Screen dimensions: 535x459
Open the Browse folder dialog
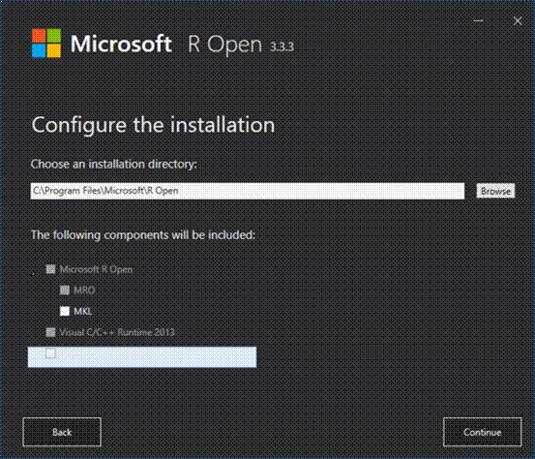495,191
